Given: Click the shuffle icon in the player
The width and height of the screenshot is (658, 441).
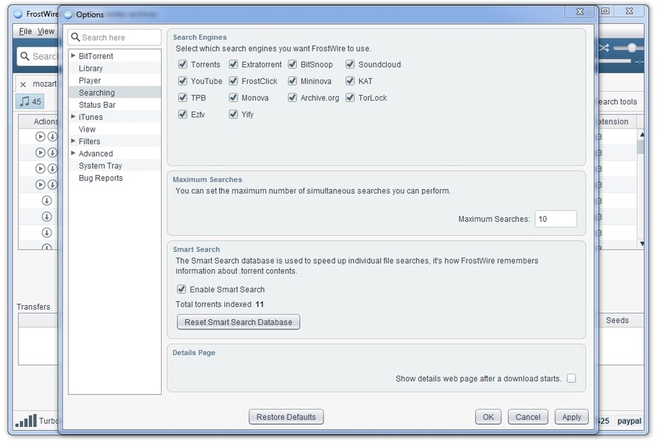Looking at the screenshot, I should click(604, 48).
